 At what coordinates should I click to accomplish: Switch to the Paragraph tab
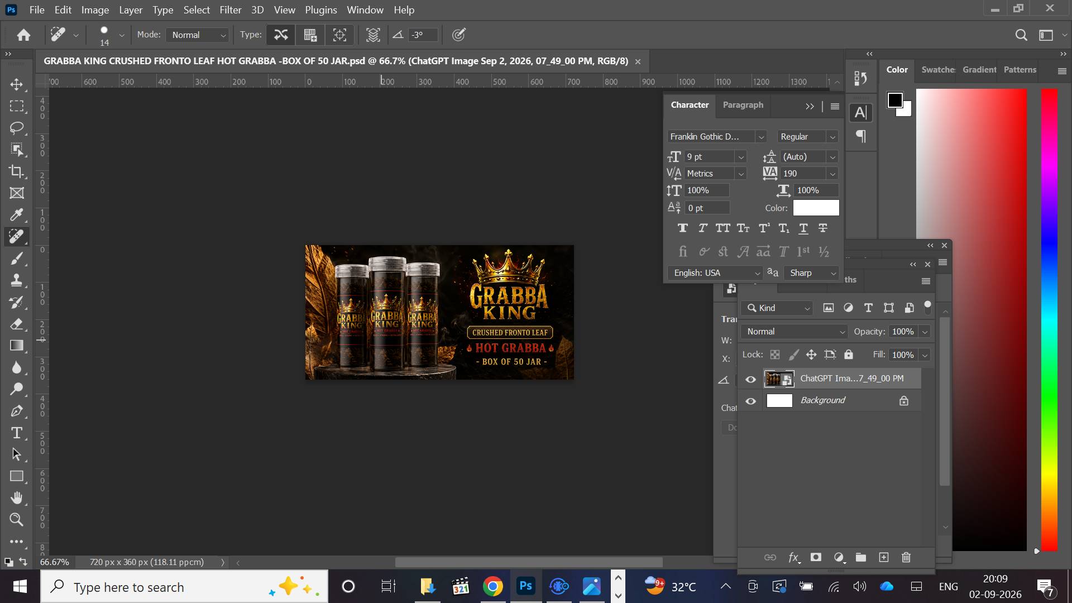coord(743,105)
